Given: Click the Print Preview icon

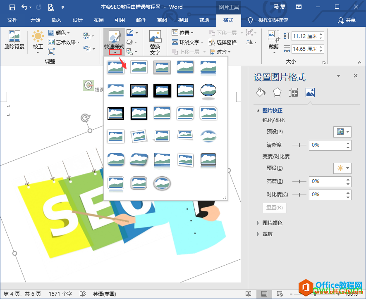Looking at the screenshot, I should pyautogui.click(x=51, y=7).
